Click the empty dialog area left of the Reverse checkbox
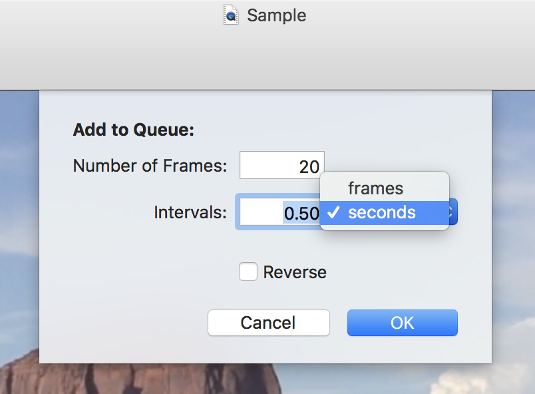 pyautogui.click(x=136, y=272)
